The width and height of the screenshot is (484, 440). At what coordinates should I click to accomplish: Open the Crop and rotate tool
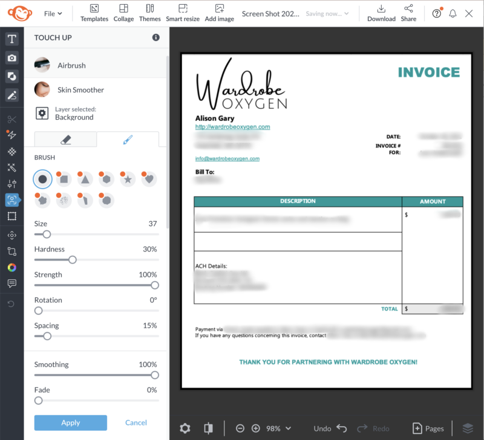click(11, 251)
